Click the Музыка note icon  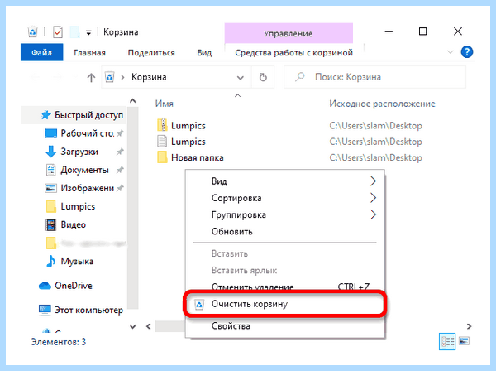point(51,262)
